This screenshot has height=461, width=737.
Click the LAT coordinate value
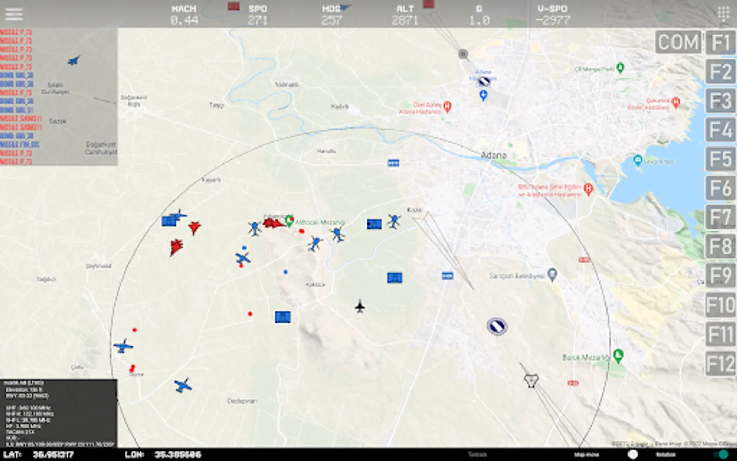pyautogui.click(x=53, y=454)
